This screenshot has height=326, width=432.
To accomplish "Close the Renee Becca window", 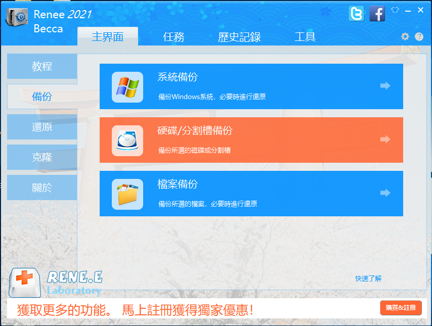I will point(420,10).
